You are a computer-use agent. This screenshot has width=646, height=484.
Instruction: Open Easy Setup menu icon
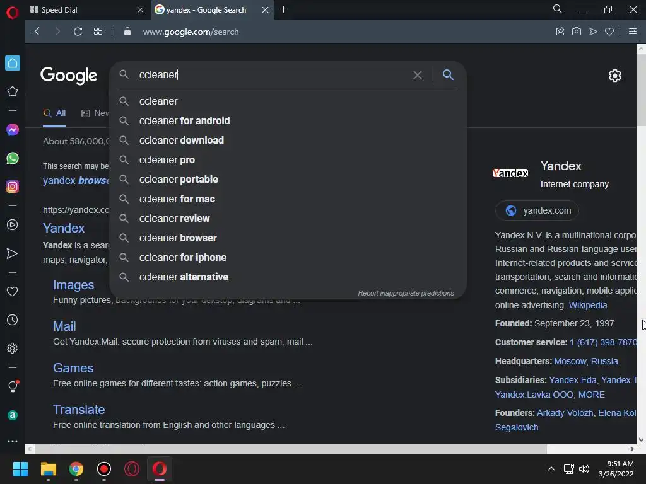[x=632, y=32]
